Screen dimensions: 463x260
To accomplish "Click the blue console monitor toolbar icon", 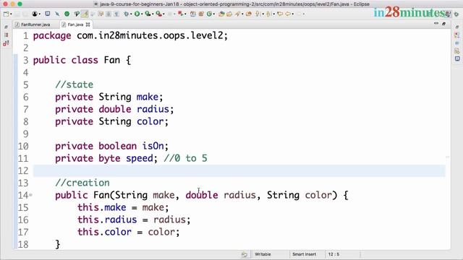I will pos(48,14).
